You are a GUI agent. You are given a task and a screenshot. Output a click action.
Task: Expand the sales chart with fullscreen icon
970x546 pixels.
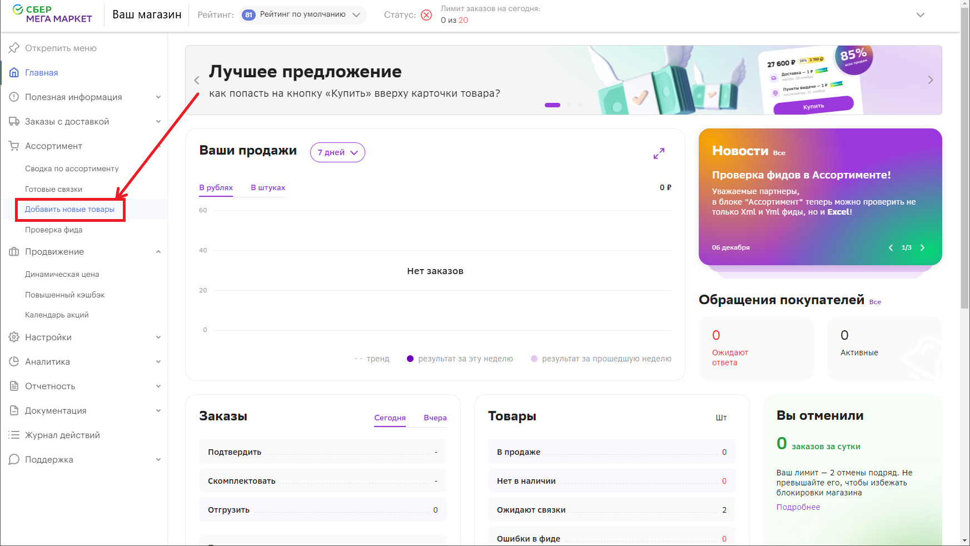tap(659, 153)
